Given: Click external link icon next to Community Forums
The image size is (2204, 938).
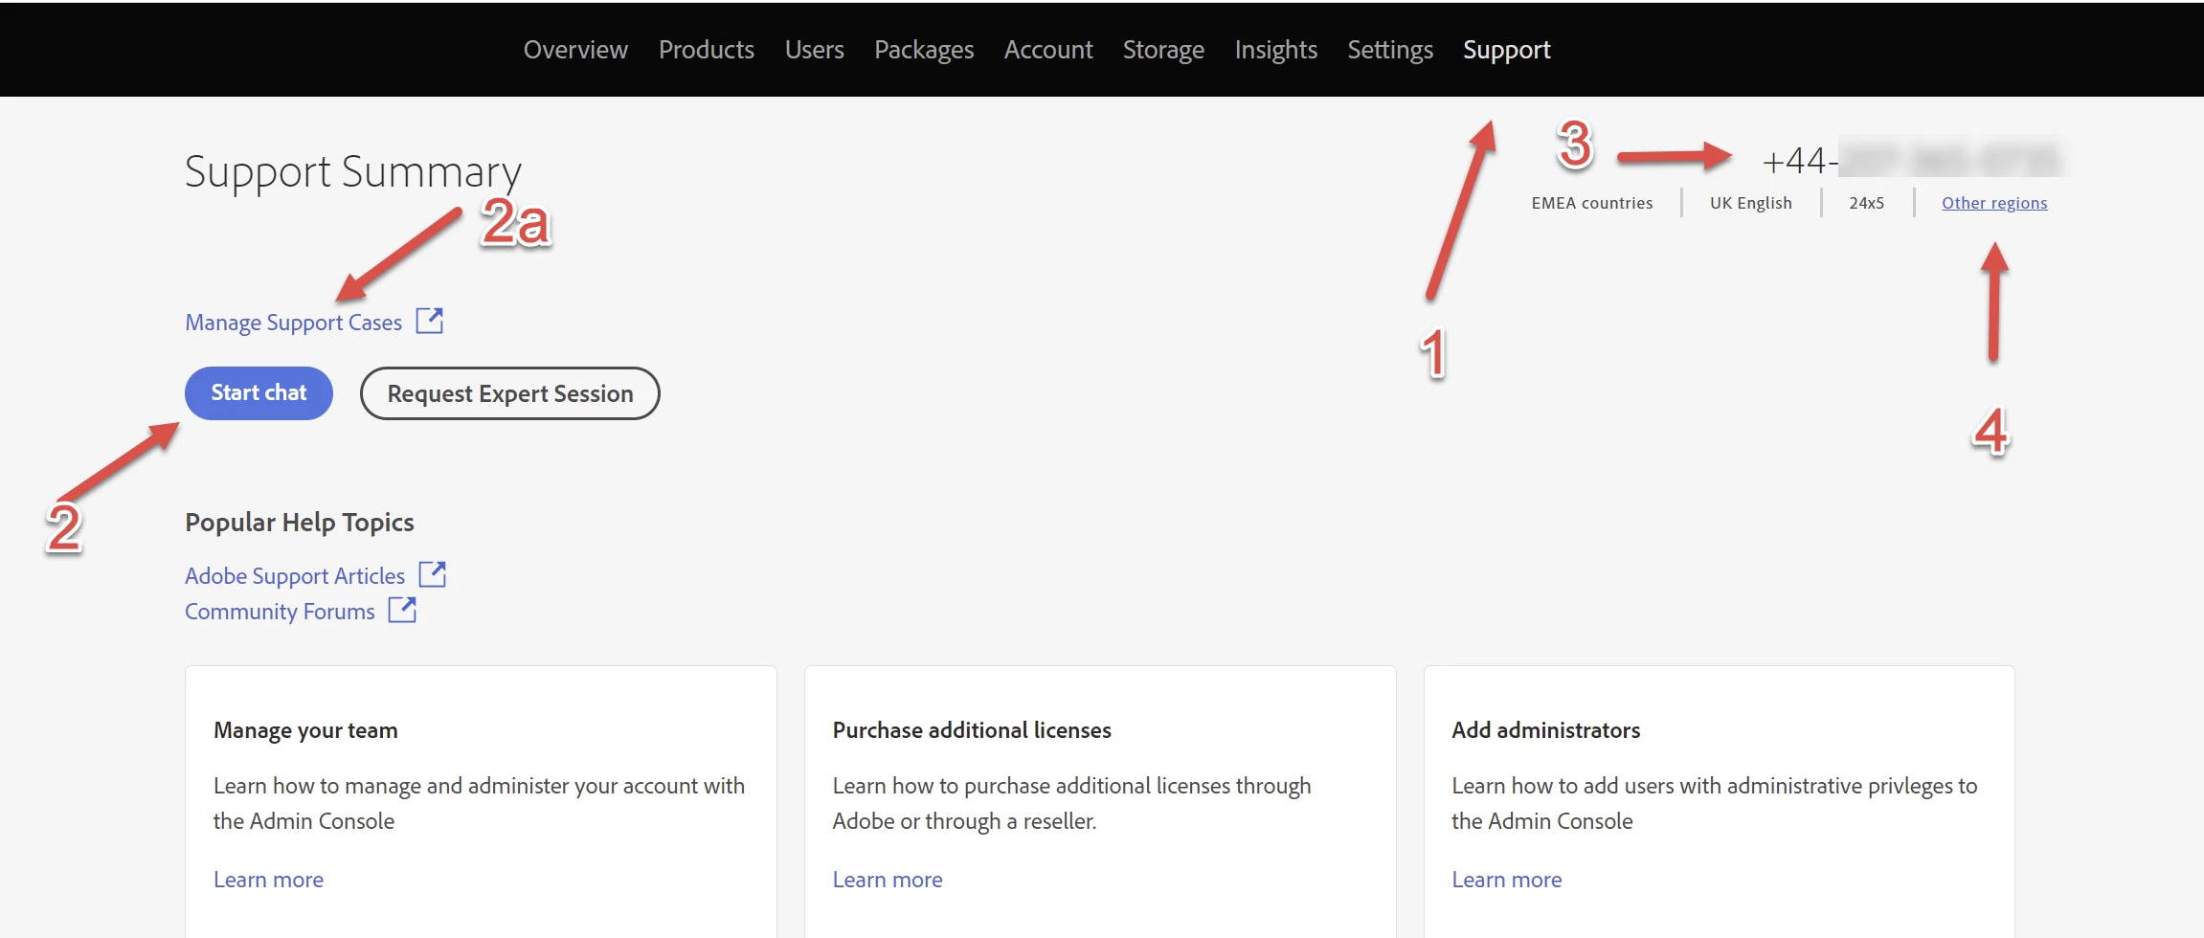Looking at the screenshot, I should click(402, 610).
